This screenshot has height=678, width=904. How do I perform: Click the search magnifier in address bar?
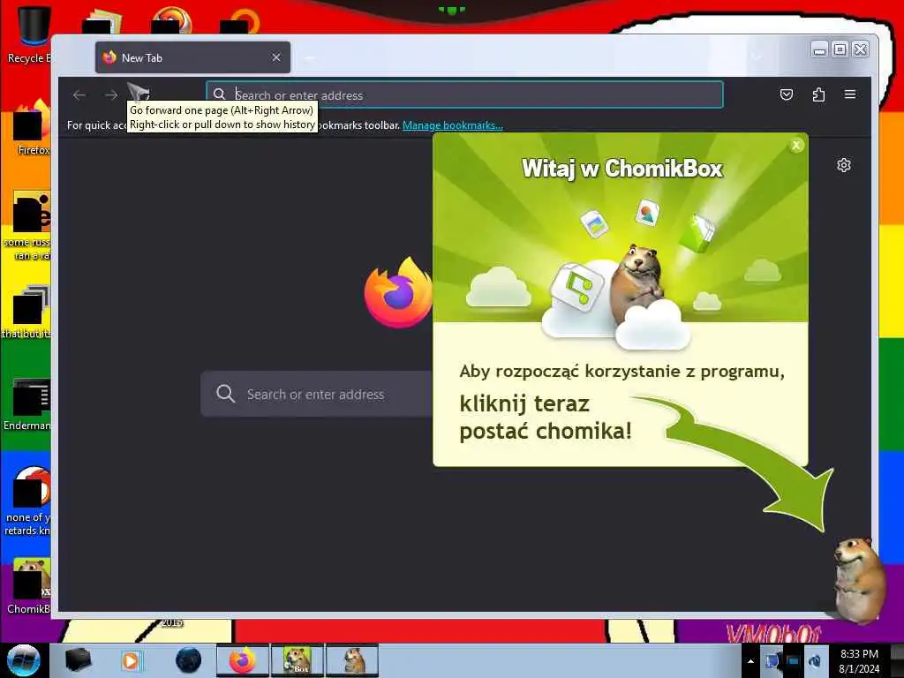pos(219,94)
